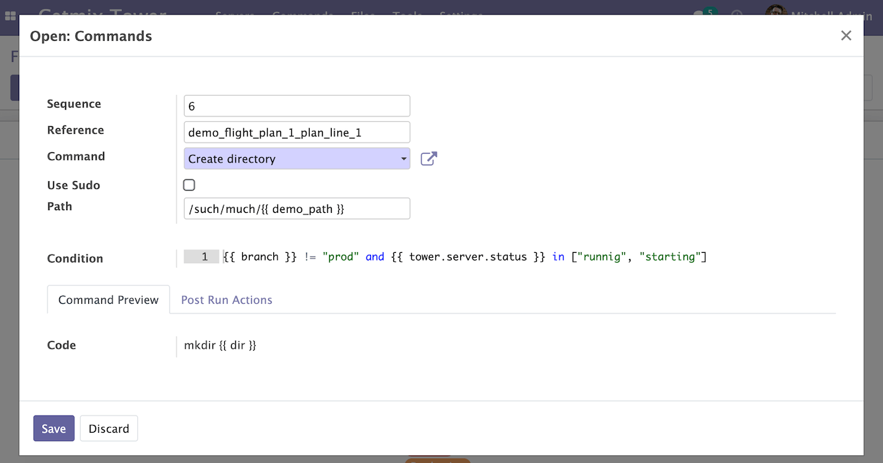Switch to the Post Run Actions tab
This screenshot has height=463, width=883.
[x=226, y=300]
